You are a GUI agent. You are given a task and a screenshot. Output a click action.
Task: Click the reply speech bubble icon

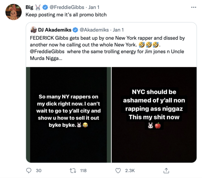[x=29, y=171]
